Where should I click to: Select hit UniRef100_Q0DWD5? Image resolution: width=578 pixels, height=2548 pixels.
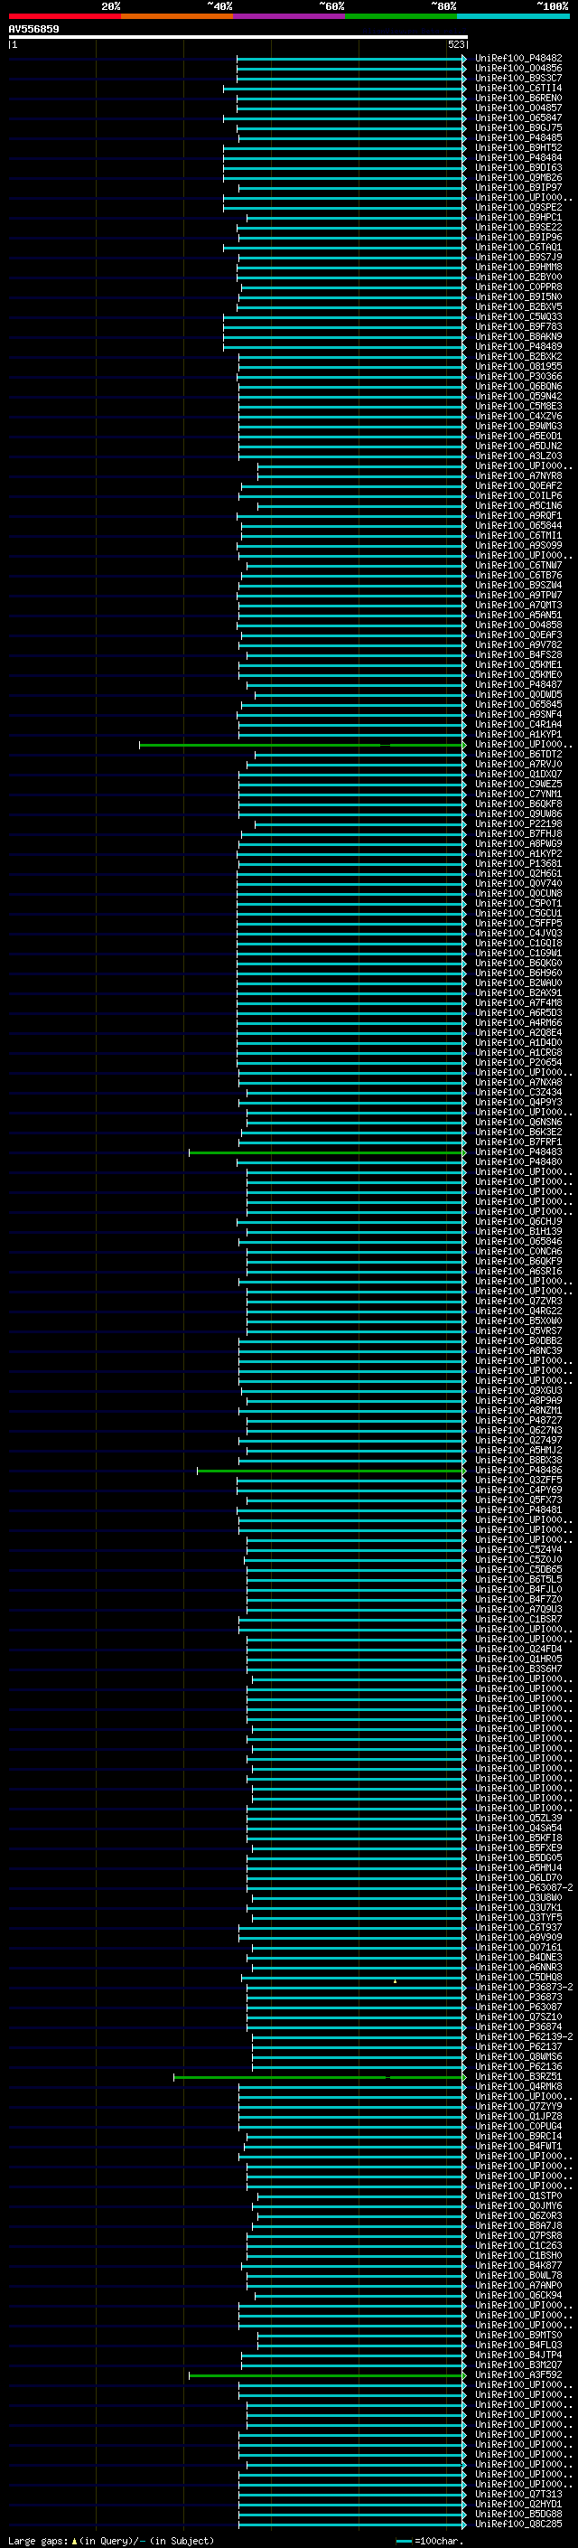click(517, 694)
